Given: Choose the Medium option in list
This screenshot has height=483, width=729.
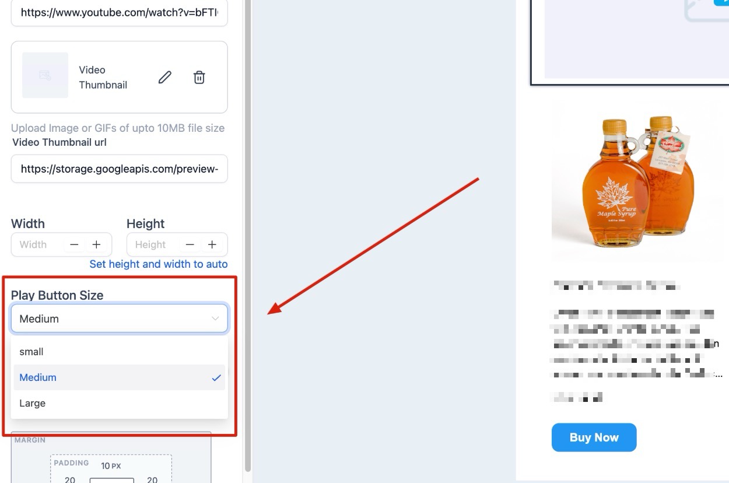Looking at the screenshot, I should (119, 377).
